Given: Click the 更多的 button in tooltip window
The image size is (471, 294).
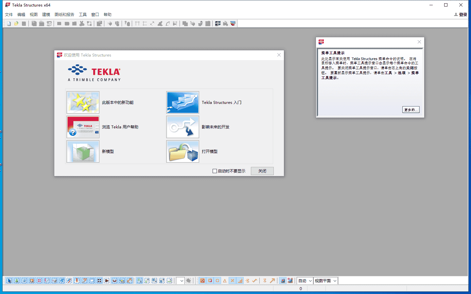Looking at the screenshot, I should pos(411,109).
